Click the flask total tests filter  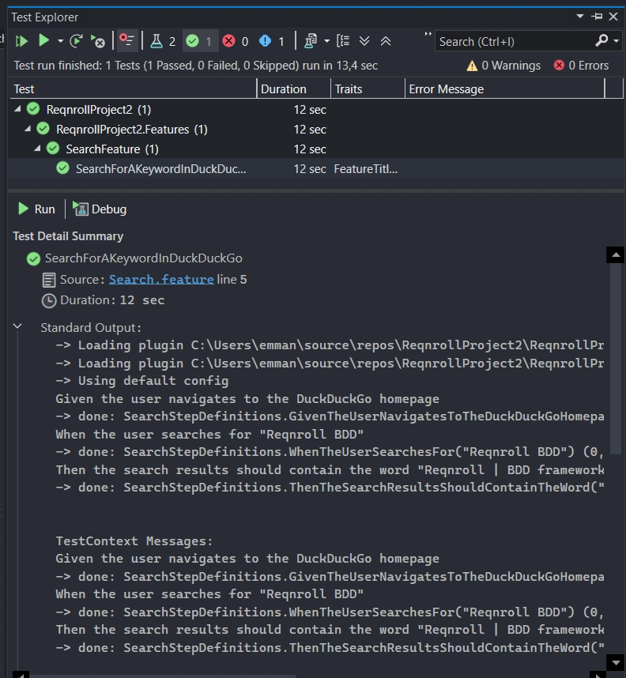[x=164, y=41]
